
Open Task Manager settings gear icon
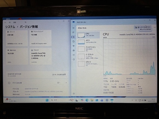[74, 94]
